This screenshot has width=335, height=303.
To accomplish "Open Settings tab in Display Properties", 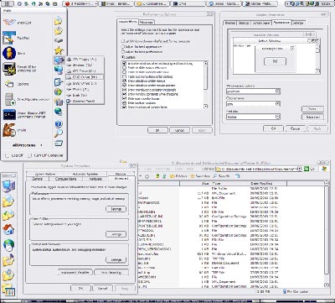I will [298, 23].
